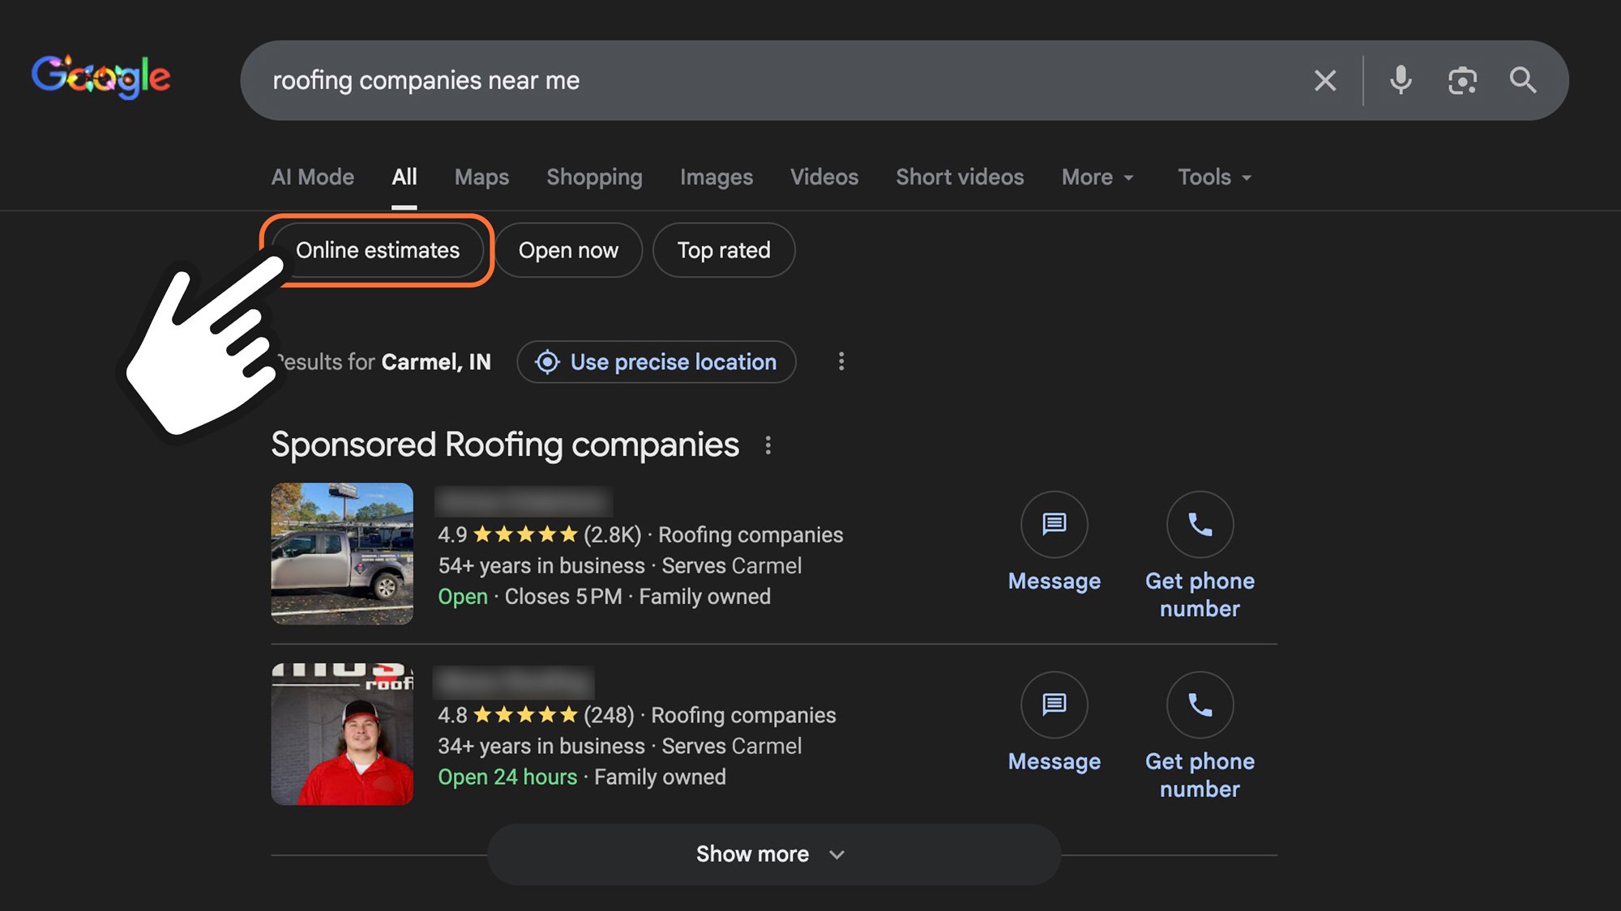Click Use precise location

[656, 362]
